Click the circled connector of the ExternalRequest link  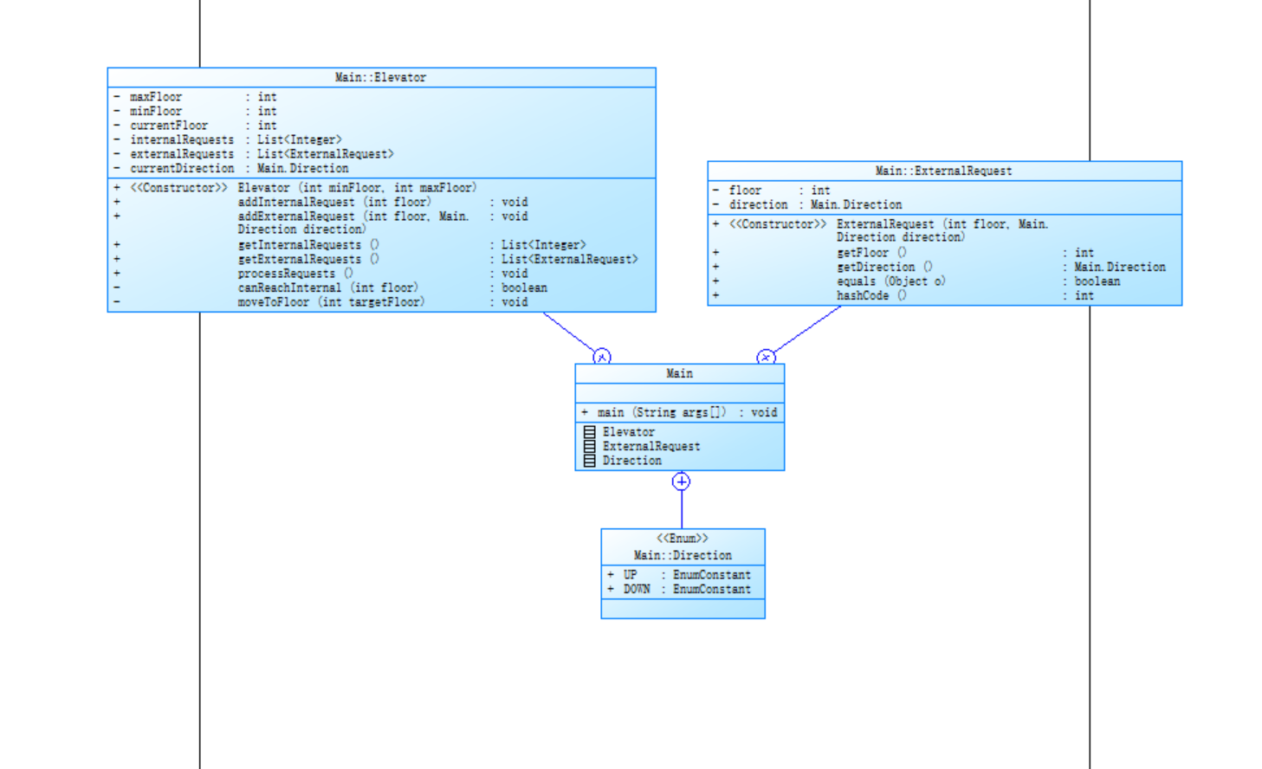(x=766, y=357)
